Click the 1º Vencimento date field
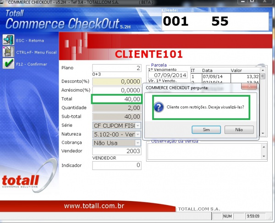The image size is (275, 223). [x=168, y=75]
